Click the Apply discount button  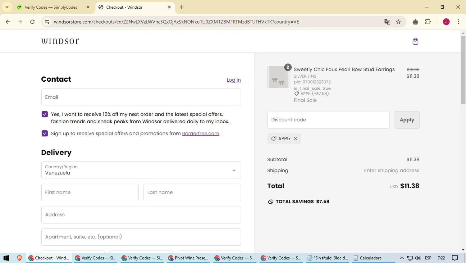[x=407, y=120]
